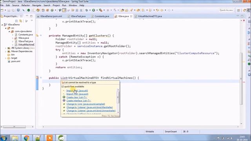This screenshot has height=141, width=251.
Task: Choose Change to 'Line' (javax.sound.sampled)
Action: tap(86, 104)
